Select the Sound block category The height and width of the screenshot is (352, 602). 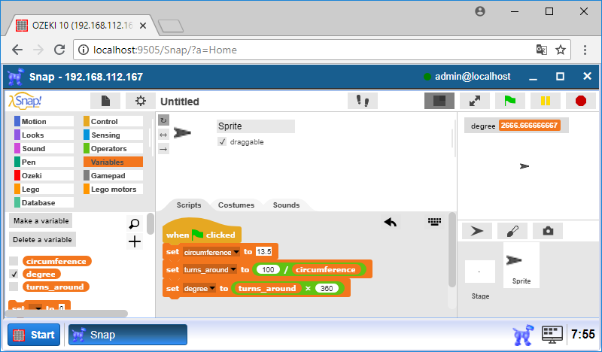coord(44,149)
